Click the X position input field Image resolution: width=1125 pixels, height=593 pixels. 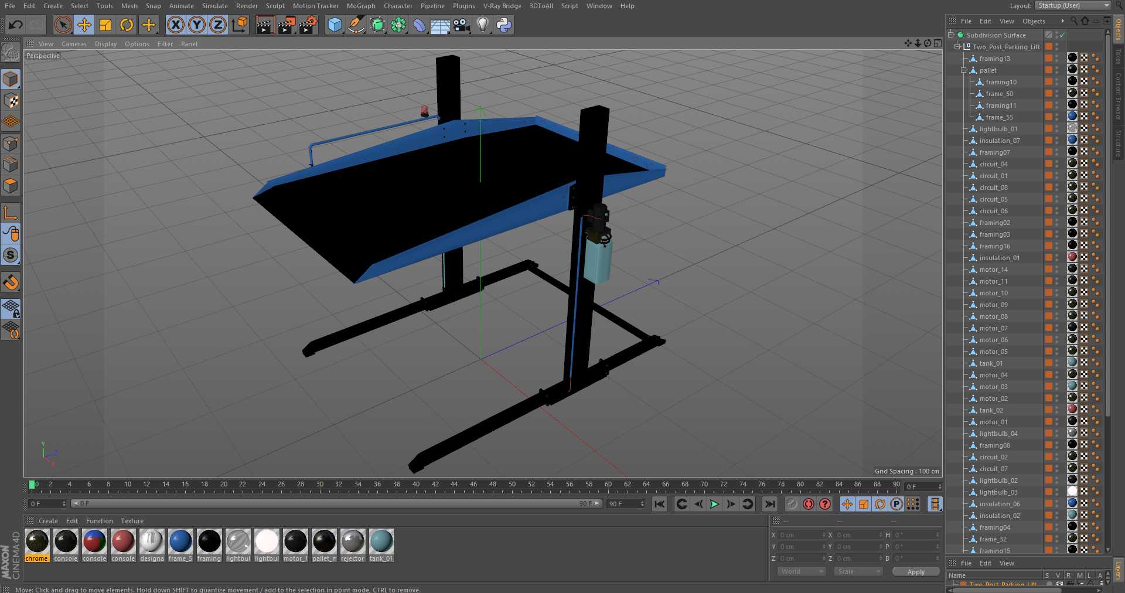point(801,535)
